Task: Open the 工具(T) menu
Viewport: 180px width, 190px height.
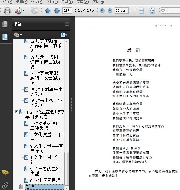Action: [x=67, y=2]
